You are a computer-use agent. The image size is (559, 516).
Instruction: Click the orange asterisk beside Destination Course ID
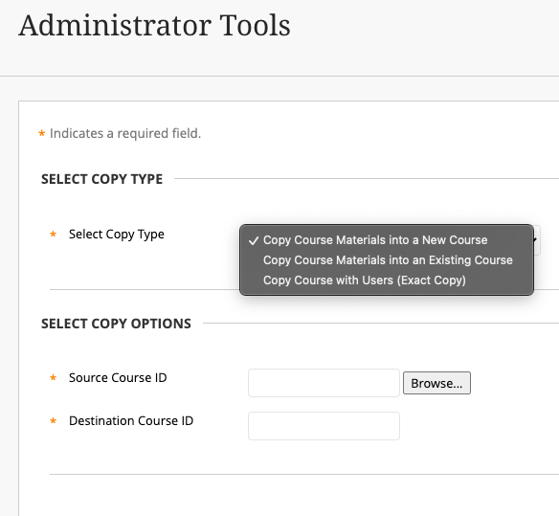click(53, 421)
